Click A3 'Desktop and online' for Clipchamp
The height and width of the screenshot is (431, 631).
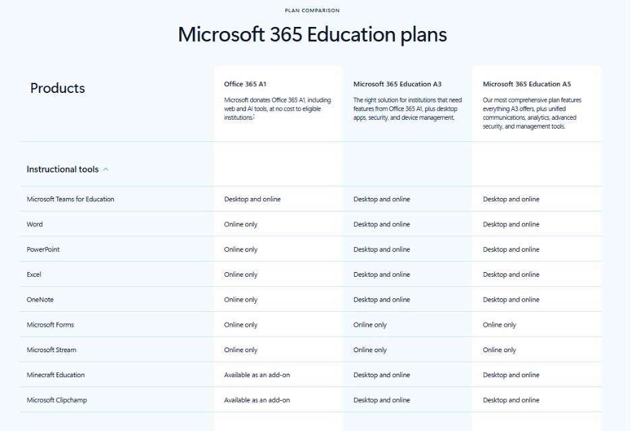pyautogui.click(x=382, y=400)
